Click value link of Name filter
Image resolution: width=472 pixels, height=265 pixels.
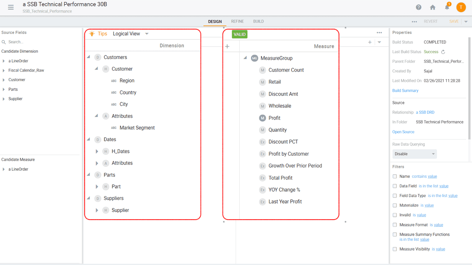pyautogui.click(x=432, y=176)
